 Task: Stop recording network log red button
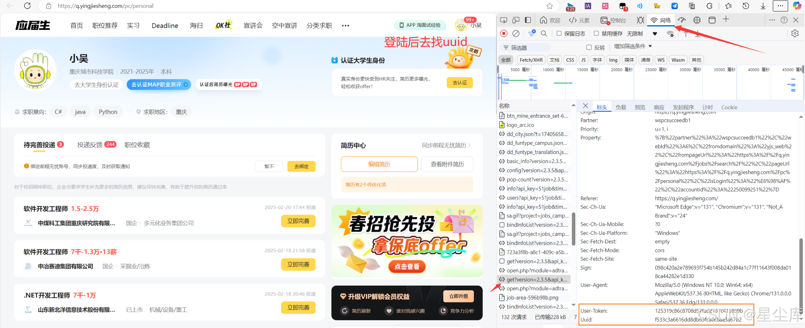(x=504, y=33)
